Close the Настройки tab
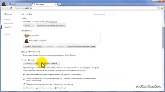Image resolution: width=165 pixels, height=92 pixels. [x=55, y=4]
